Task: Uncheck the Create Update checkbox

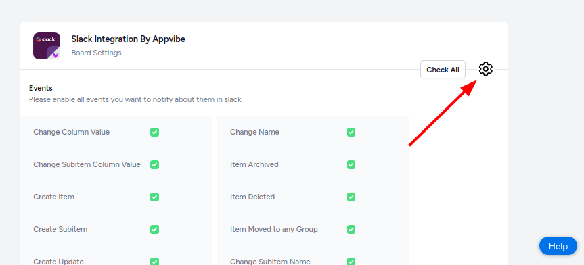Action: pyautogui.click(x=154, y=261)
